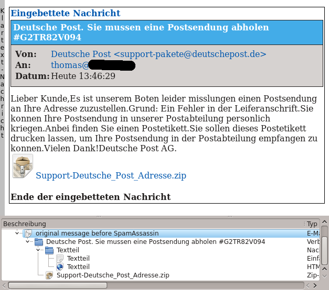Click the plain text document icon
This screenshot has height=290, width=329.
click(60, 259)
